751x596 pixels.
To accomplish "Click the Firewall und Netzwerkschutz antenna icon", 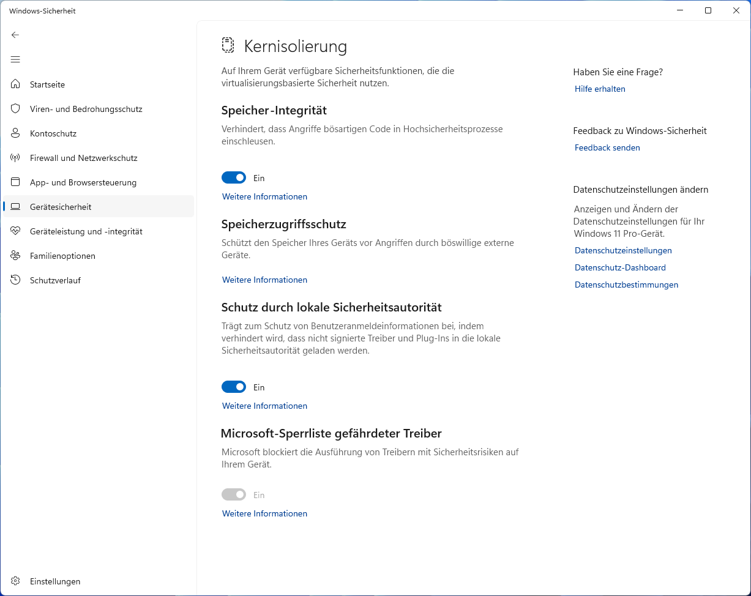I will [x=16, y=158].
